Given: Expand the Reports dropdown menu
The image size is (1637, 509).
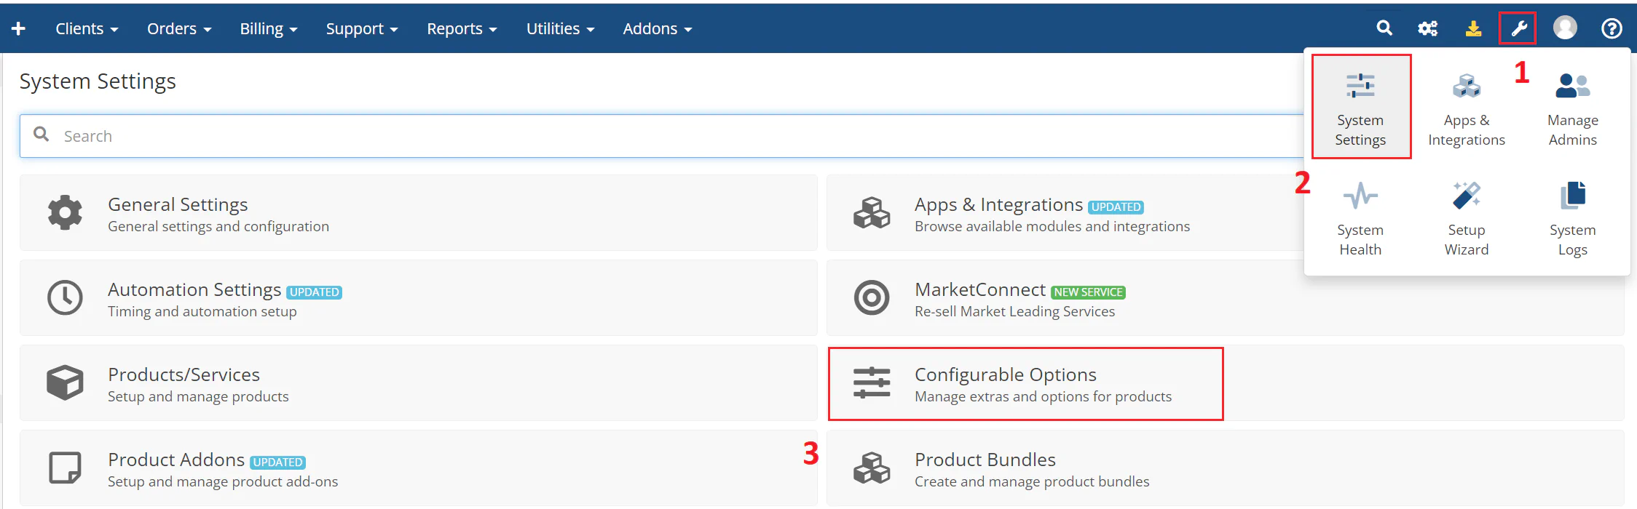Looking at the screenshot, I should tap(462, 28).
